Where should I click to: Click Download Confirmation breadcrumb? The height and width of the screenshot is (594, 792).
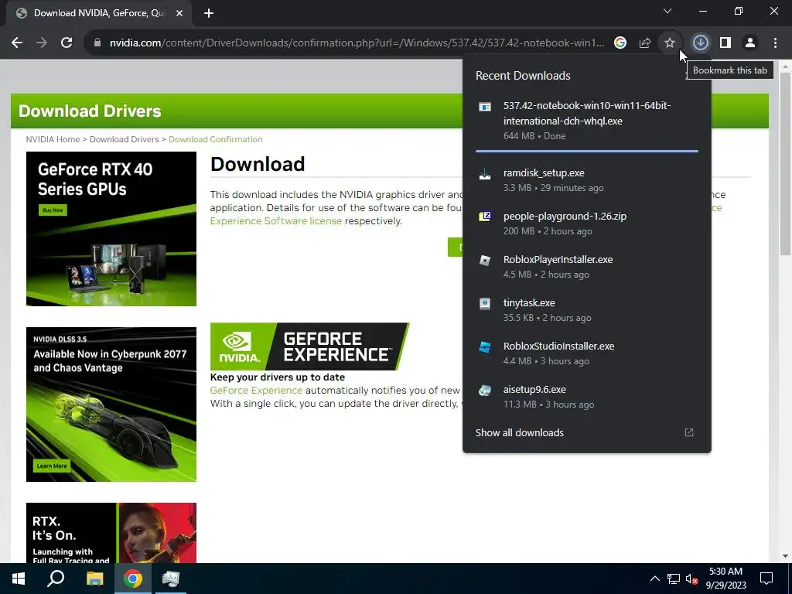pyautogui.click(x=216, y=139)
